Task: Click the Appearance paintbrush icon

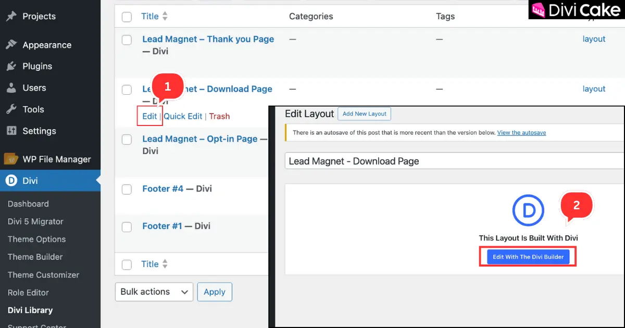Action: click(11, 45)
